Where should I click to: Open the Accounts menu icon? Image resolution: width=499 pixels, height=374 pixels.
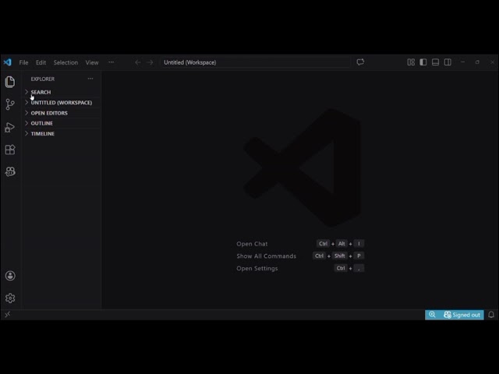(x=10, y=276)
